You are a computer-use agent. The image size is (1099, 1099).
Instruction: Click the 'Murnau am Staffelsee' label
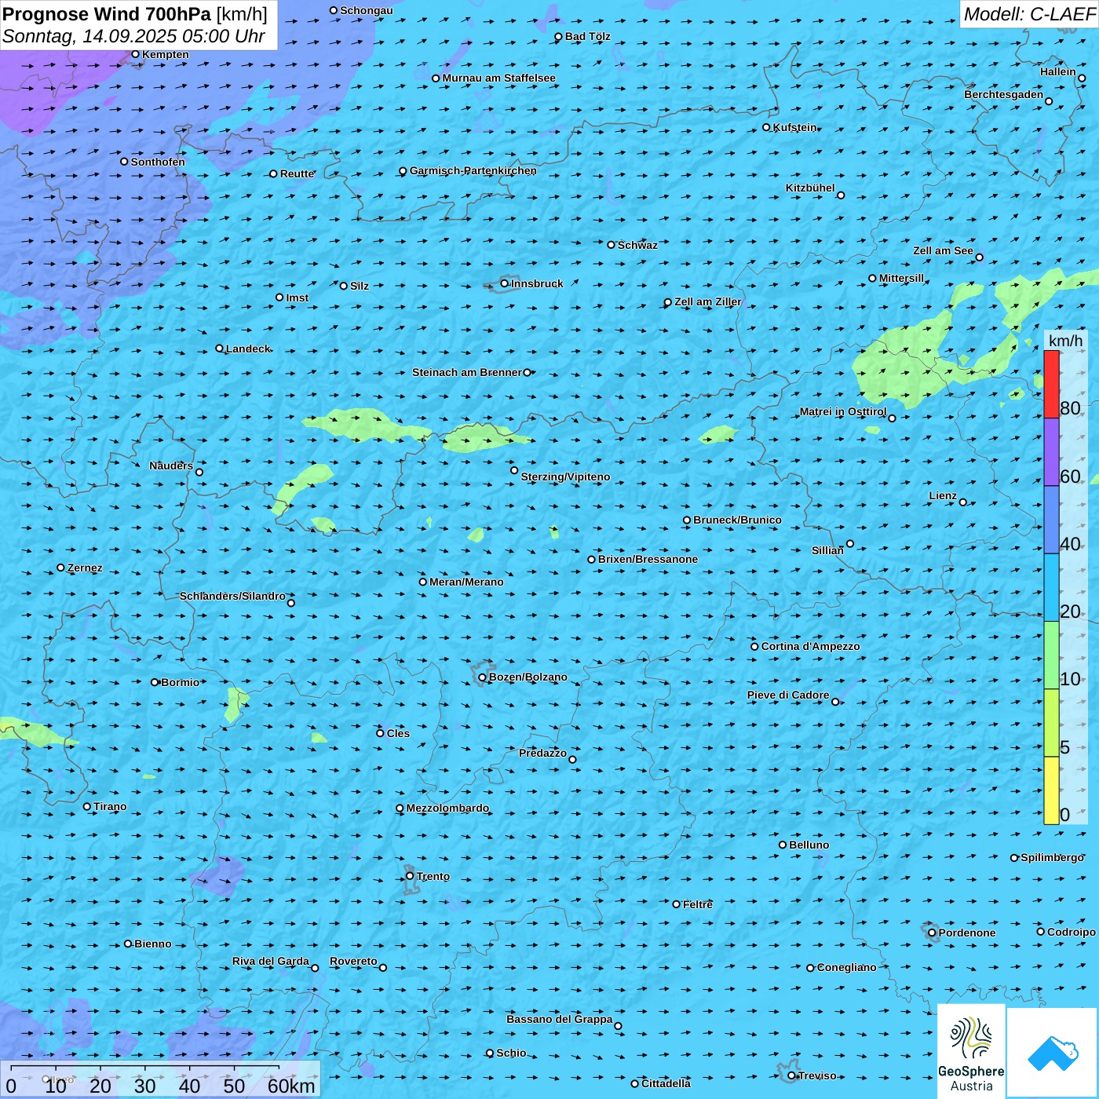click(498, 78)
